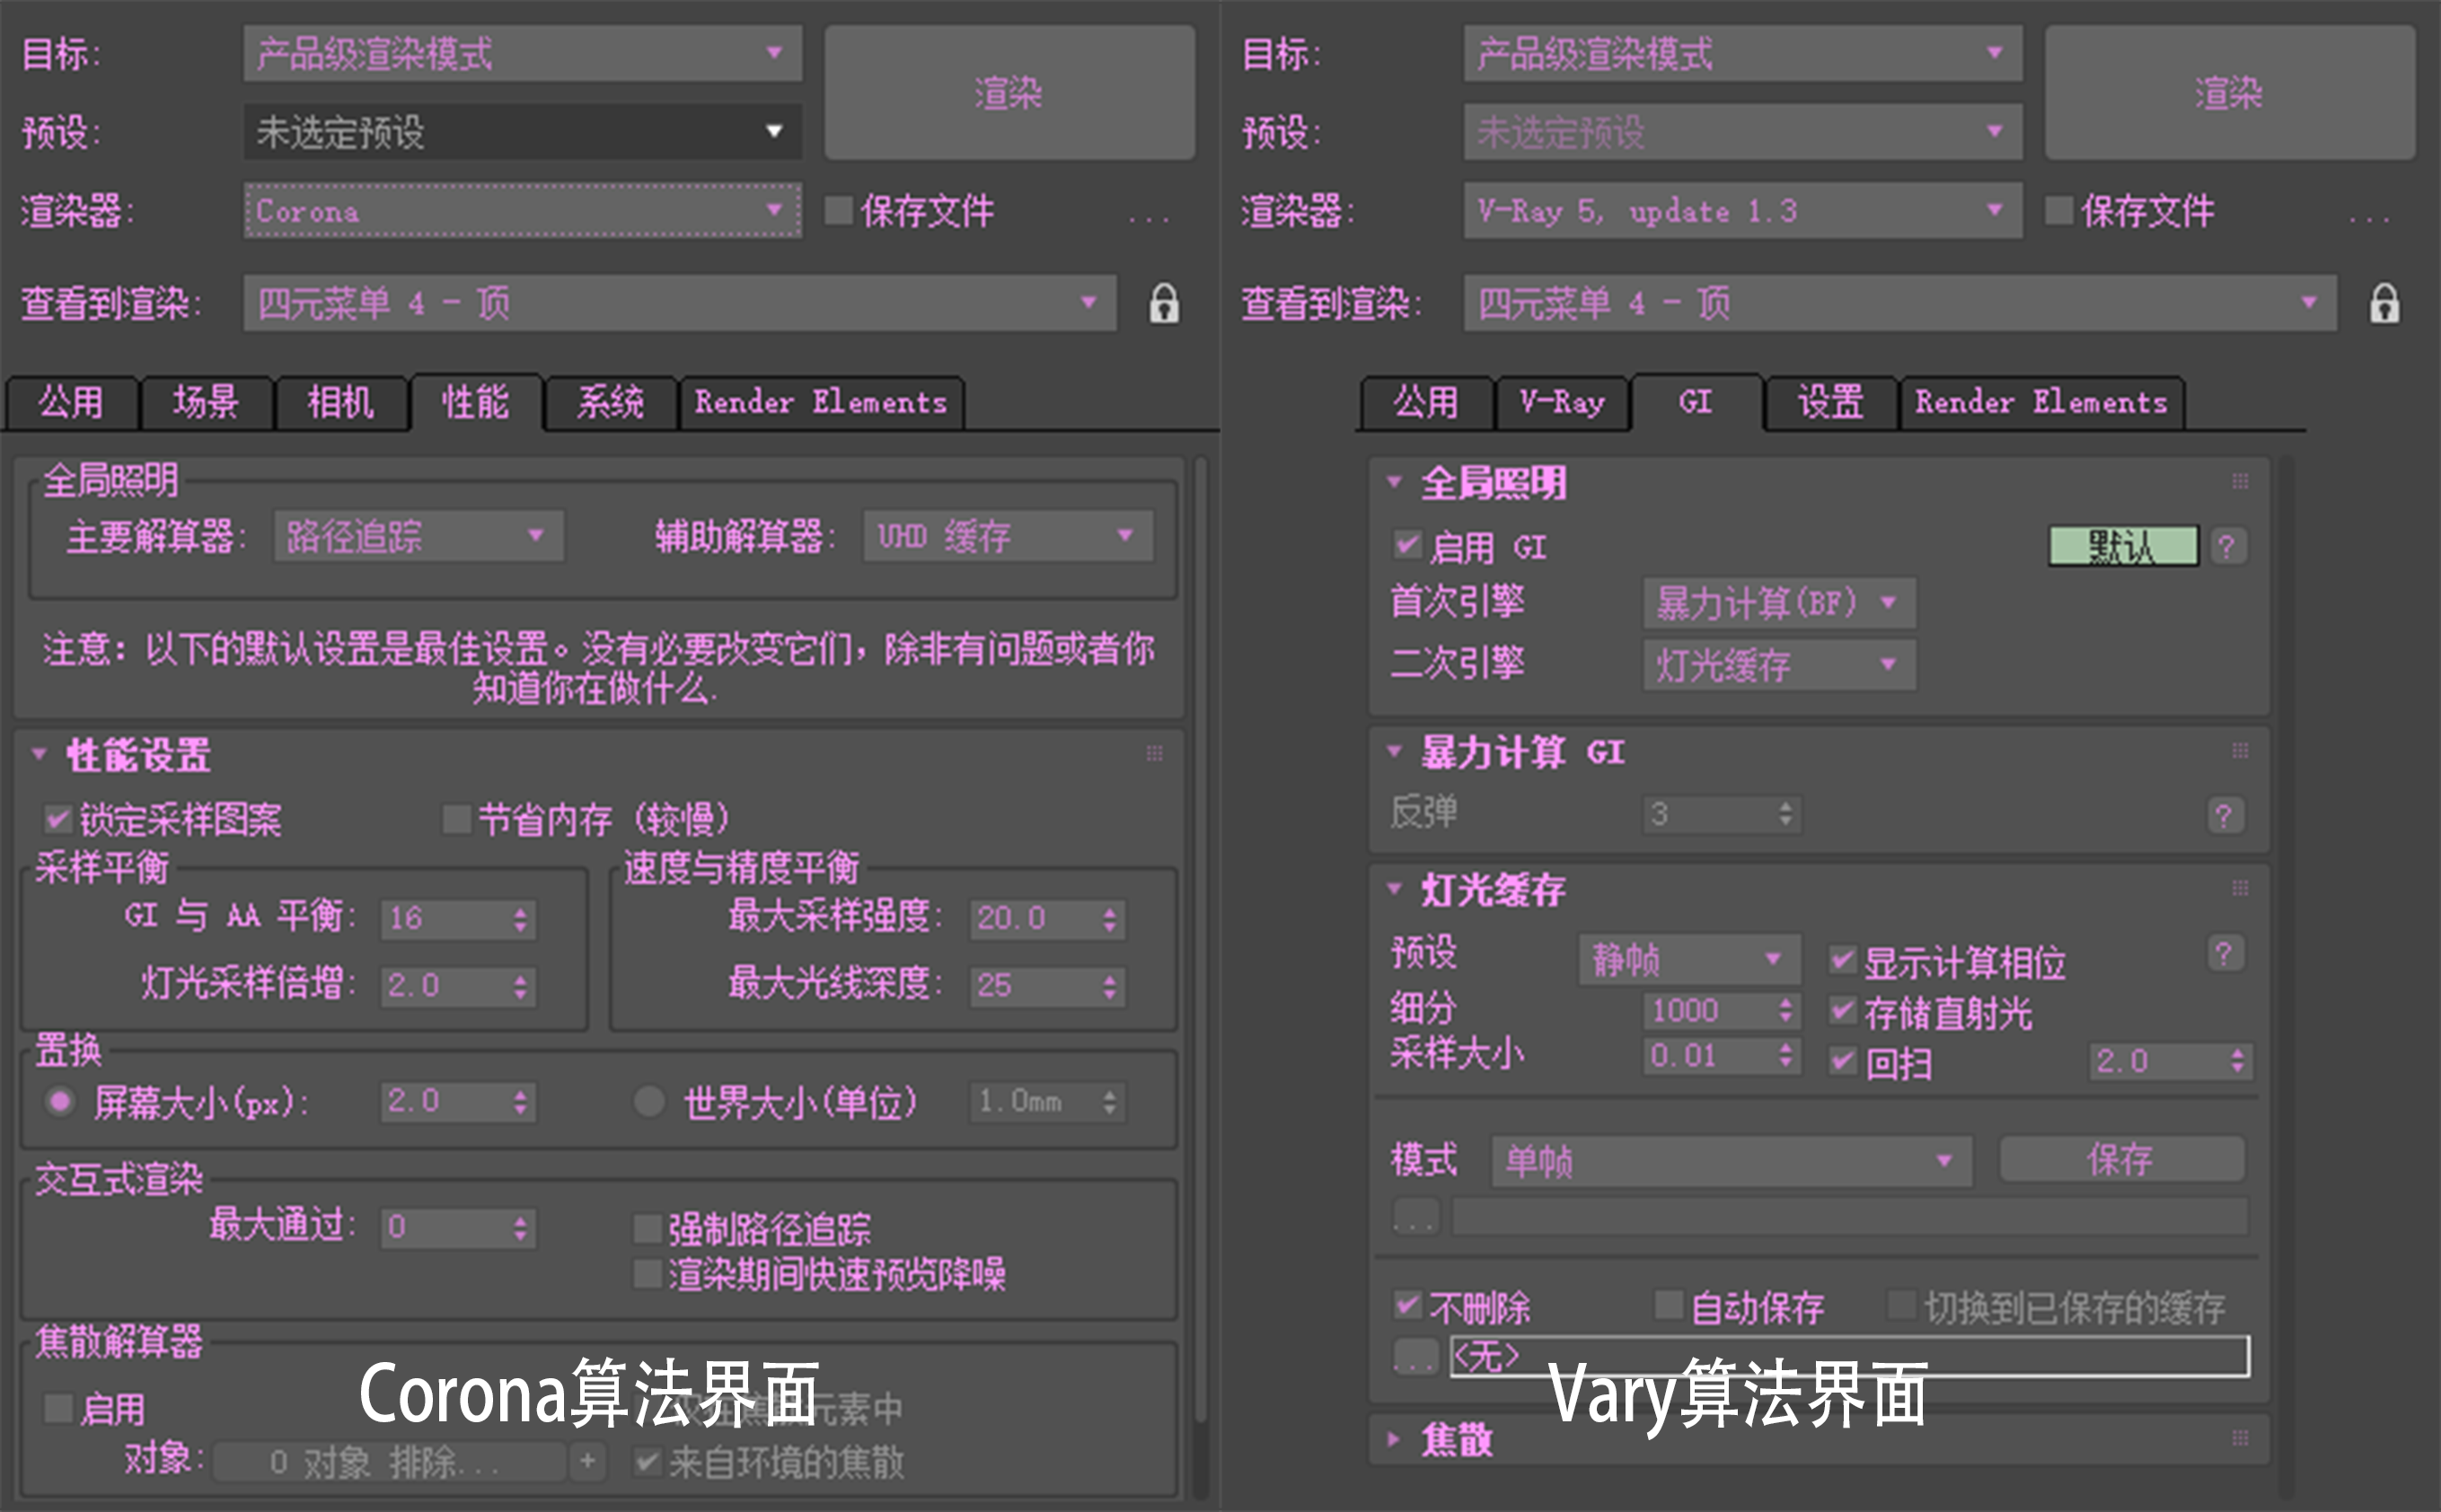Image resolution: width=2441 pixels, height=1512 pixels.
Task: Expand the 焦散 rollout
Action: (1394, 1439)
